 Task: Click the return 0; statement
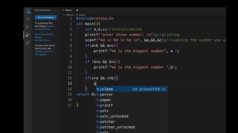point(86,95)
